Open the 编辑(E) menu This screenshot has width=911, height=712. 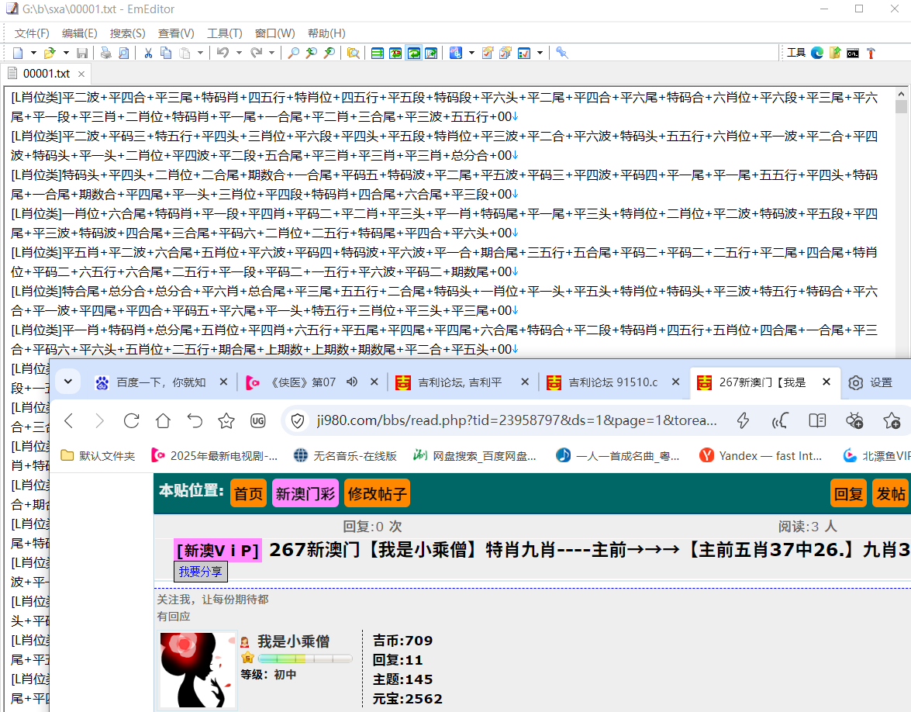click(79, 33)
